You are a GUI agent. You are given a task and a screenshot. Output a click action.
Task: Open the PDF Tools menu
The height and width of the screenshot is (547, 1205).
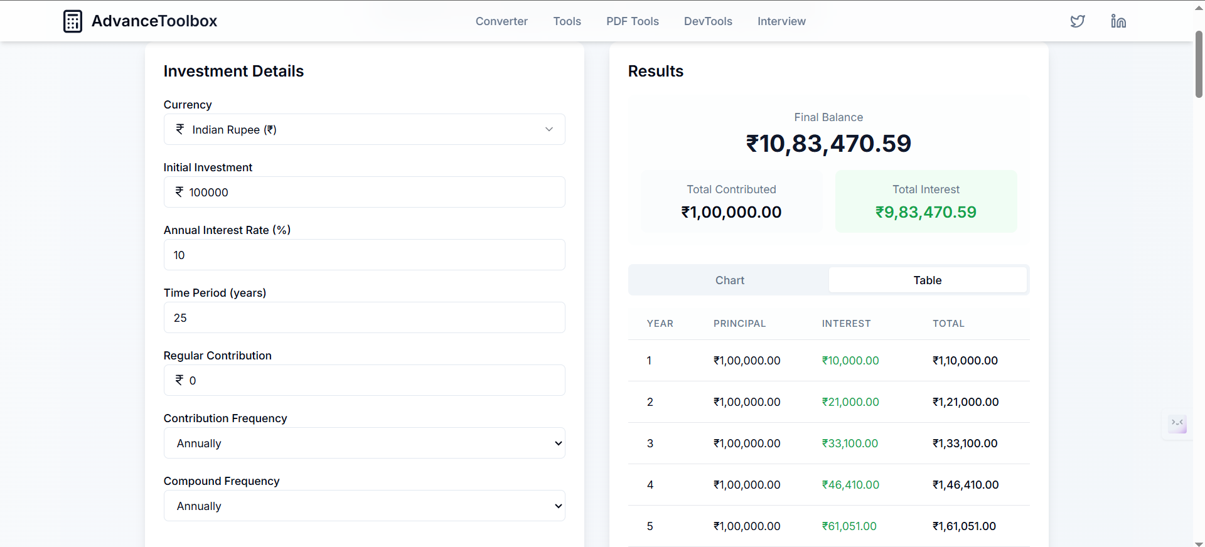pos(633,21)
